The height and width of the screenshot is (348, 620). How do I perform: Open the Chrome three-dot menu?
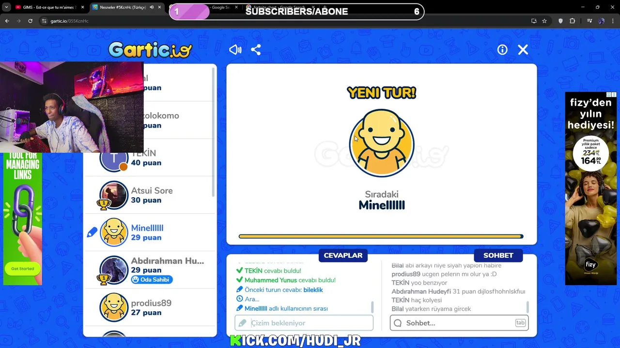point(613,21)
